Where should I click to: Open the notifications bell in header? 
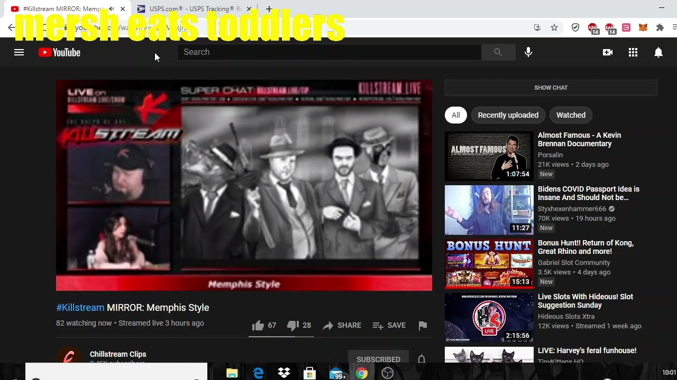point(658,52)
